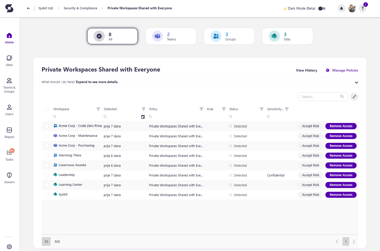Go to next page arrow

pyautogui.click(x=354, y=241)
